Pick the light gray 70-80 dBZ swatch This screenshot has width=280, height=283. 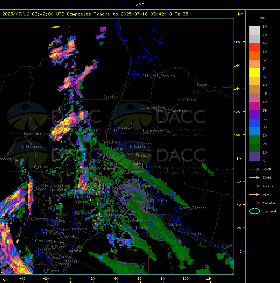click(x=254, y=31)
